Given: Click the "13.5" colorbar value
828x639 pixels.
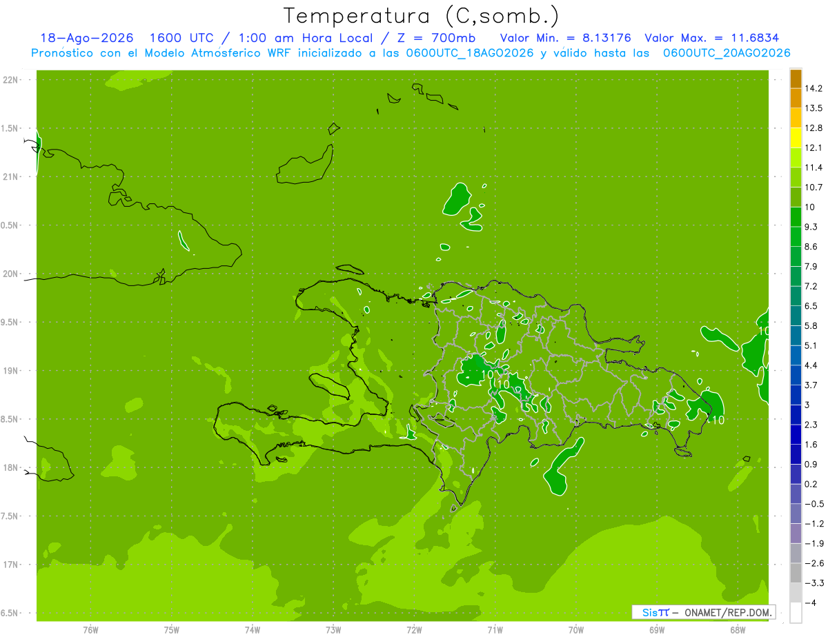Looking at the screenshot, I should [x=814, y=108].
